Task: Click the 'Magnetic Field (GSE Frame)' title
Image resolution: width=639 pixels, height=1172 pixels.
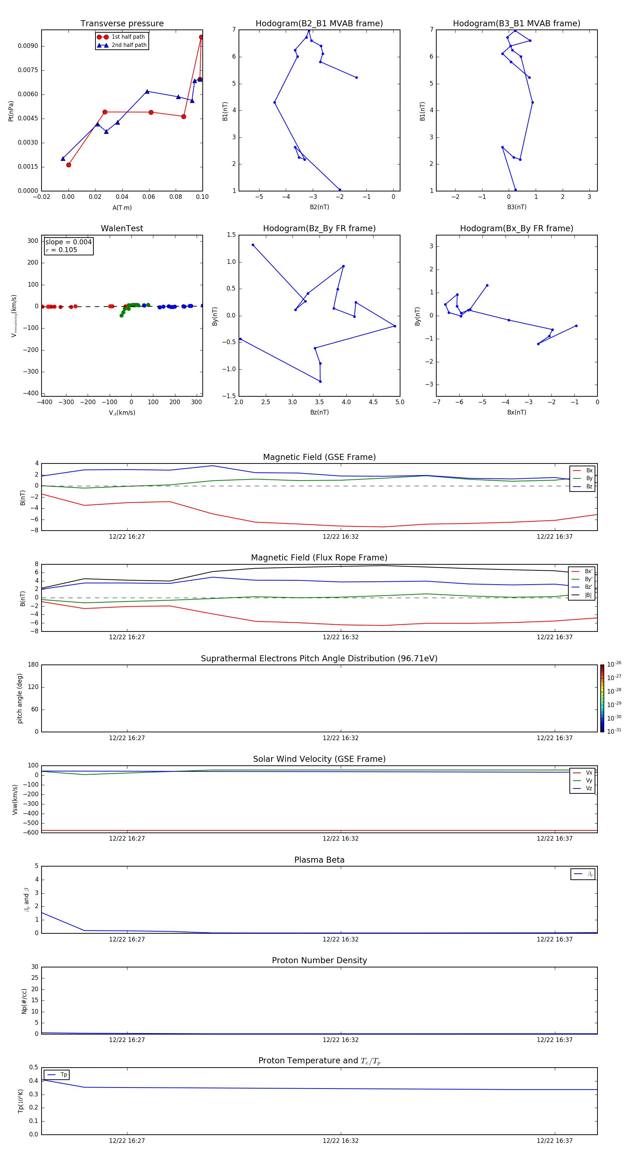Action: [x=319, y=457]
